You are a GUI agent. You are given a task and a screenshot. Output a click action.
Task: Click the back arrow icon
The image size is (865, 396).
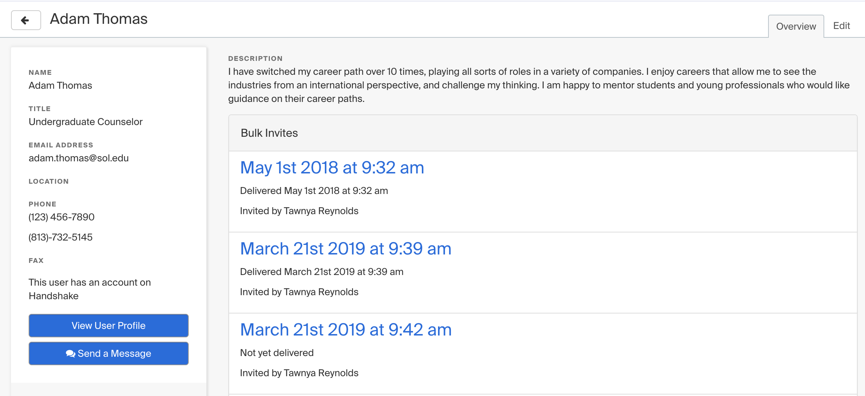click(25, 20)
